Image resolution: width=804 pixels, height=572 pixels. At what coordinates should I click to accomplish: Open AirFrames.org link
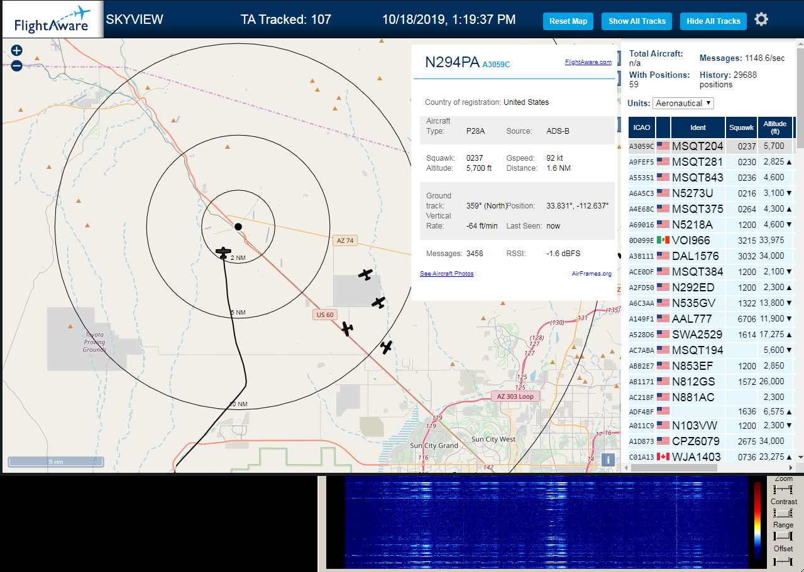click(592, 274)
